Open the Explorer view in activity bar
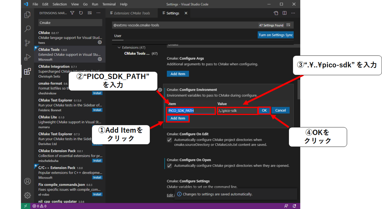 [27, 15]
